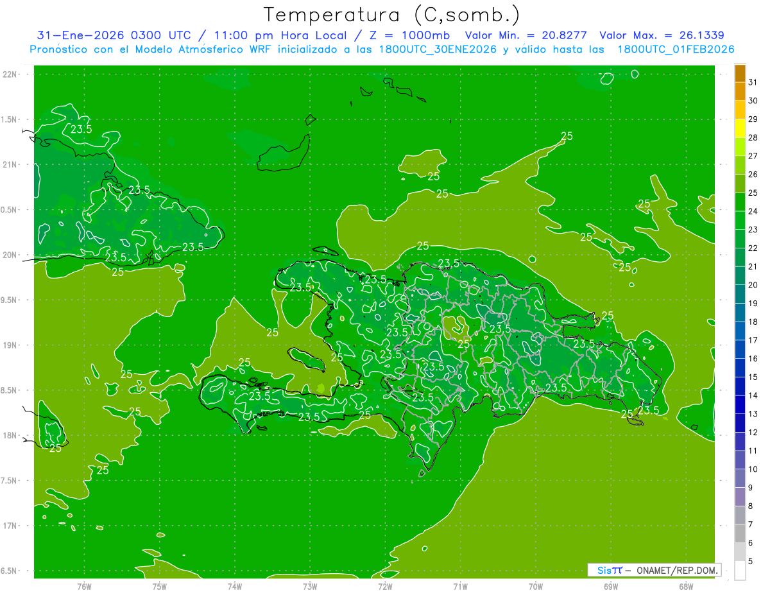Click the "22N" latitude axis label
This screenshot has width=770, height=595.
click(10, 74)
